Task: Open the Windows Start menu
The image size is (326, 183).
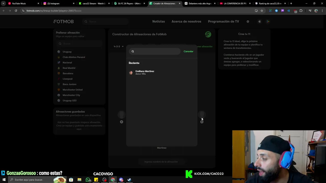Action: (x=4, y=180)
